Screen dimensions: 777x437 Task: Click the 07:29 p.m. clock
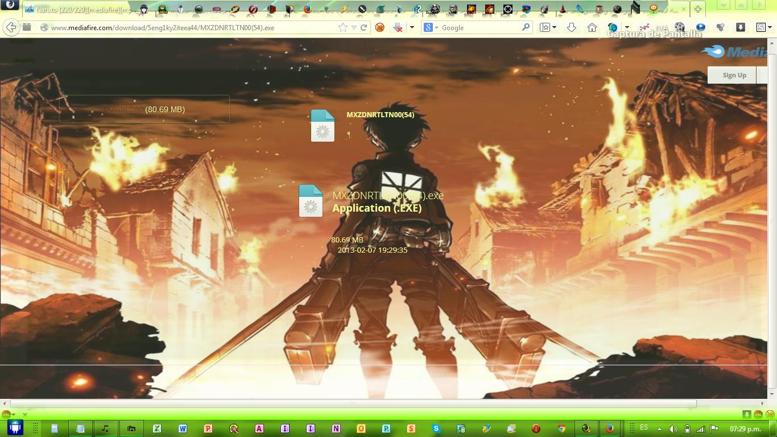(745, 429)
